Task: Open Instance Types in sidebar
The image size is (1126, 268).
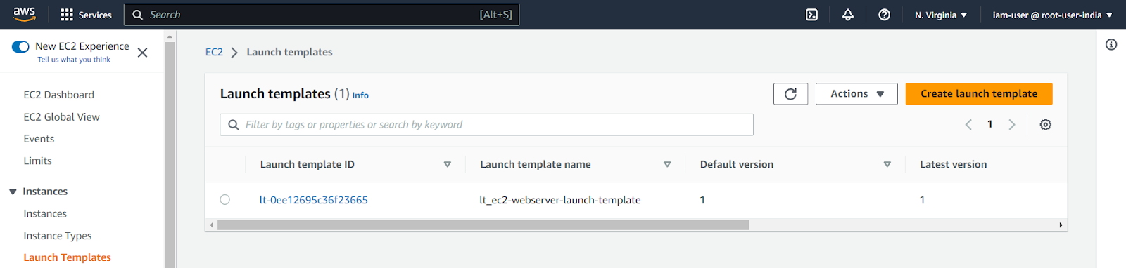Action: [x=58, y=236]
